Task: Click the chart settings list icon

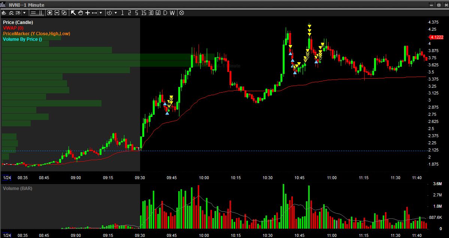Action: (x=18, y=13)
